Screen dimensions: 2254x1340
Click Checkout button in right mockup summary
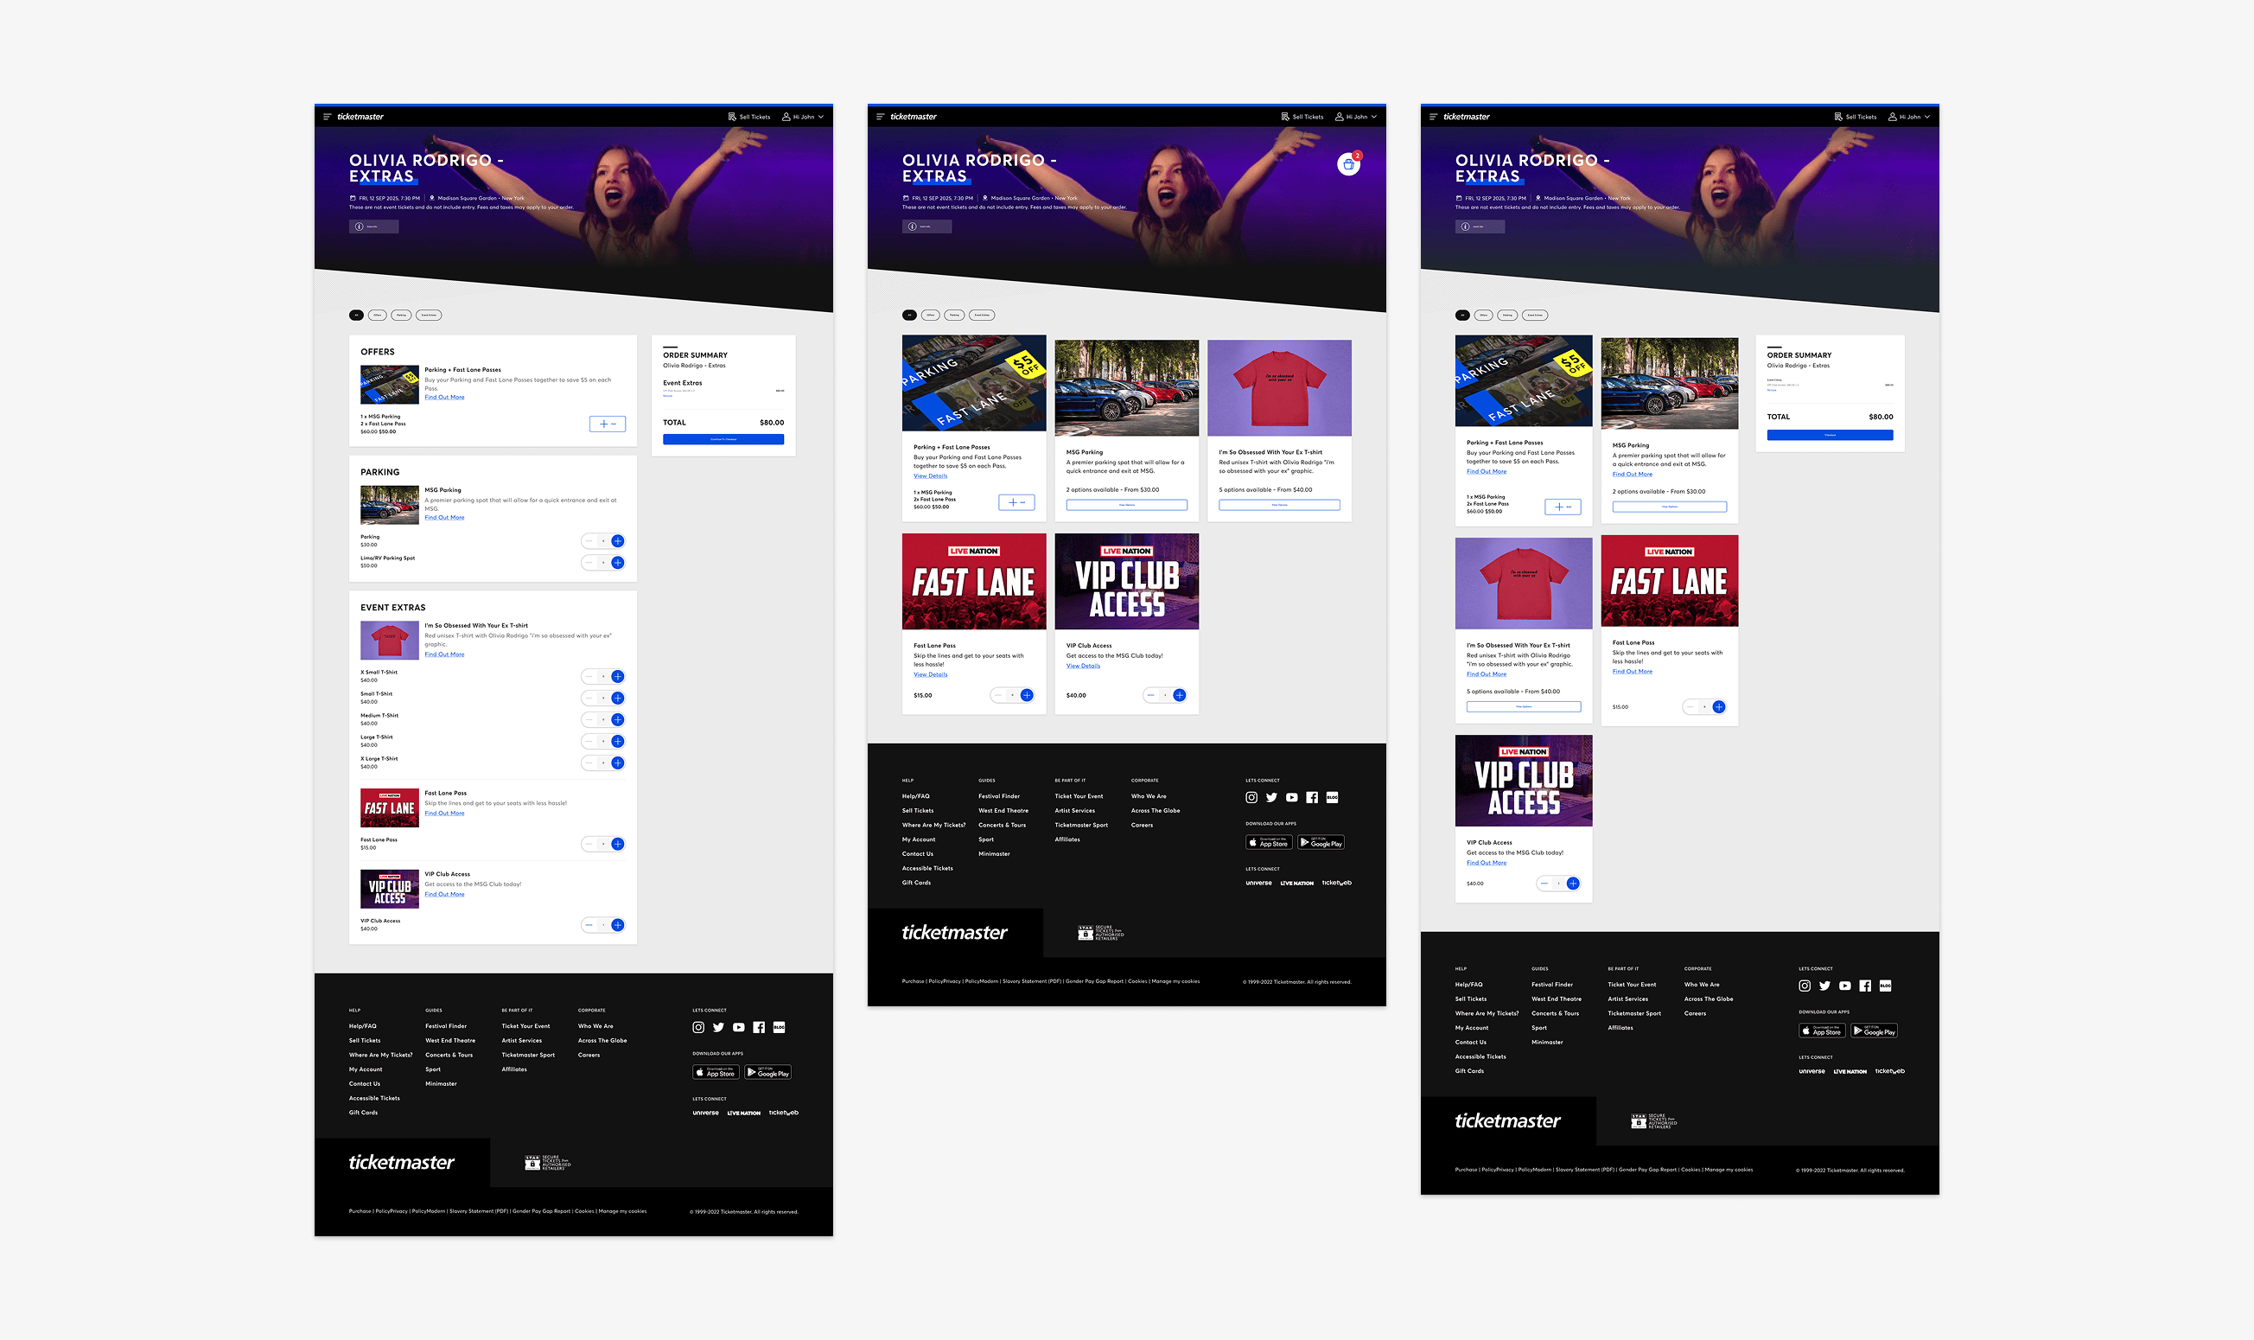click(1830, 435)
